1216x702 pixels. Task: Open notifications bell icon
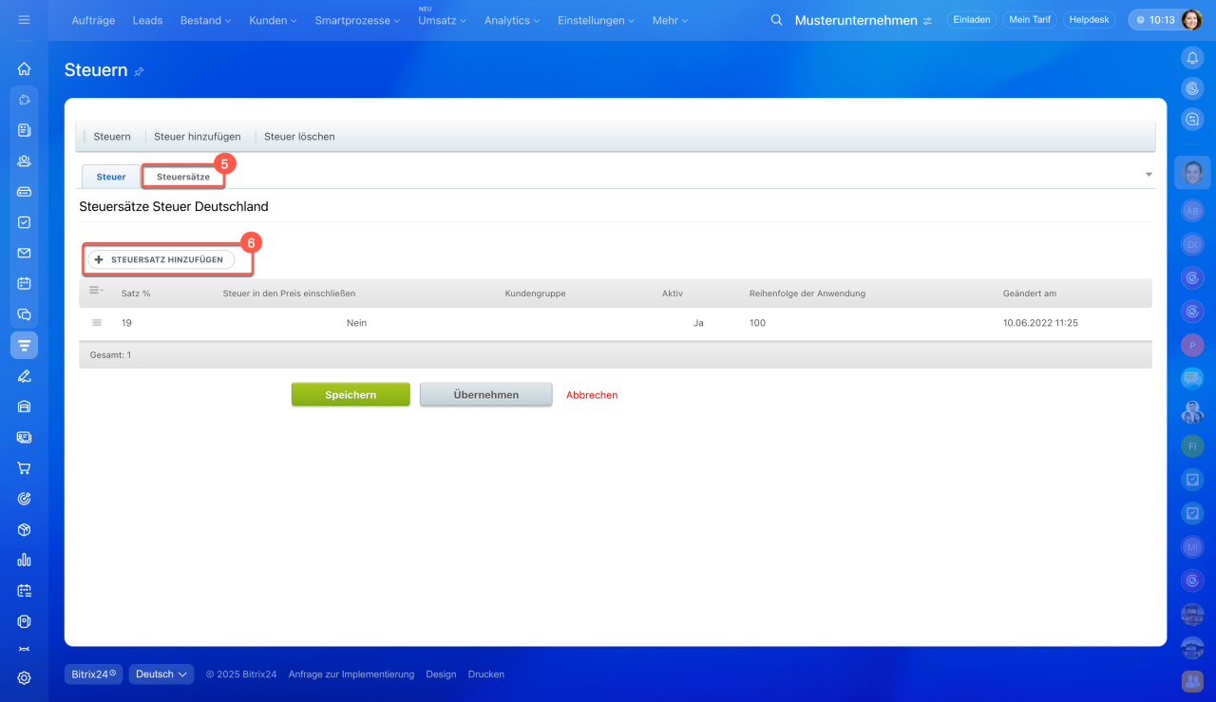coord(1191,58)
